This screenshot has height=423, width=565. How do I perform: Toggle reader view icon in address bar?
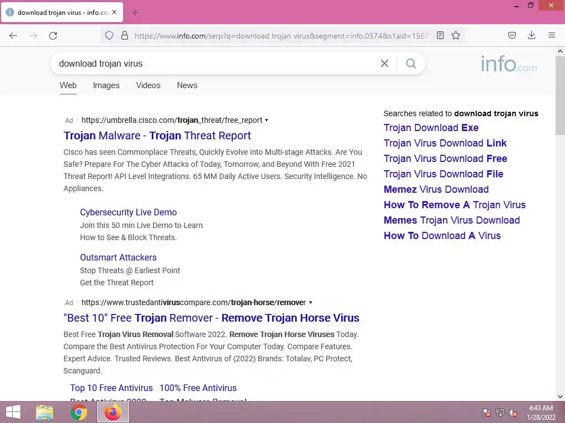pyautogui.click(x=440, y=35)
